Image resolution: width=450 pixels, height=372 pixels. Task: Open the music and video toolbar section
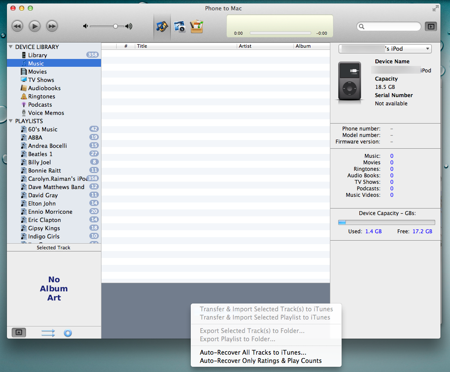pos(162,26)
